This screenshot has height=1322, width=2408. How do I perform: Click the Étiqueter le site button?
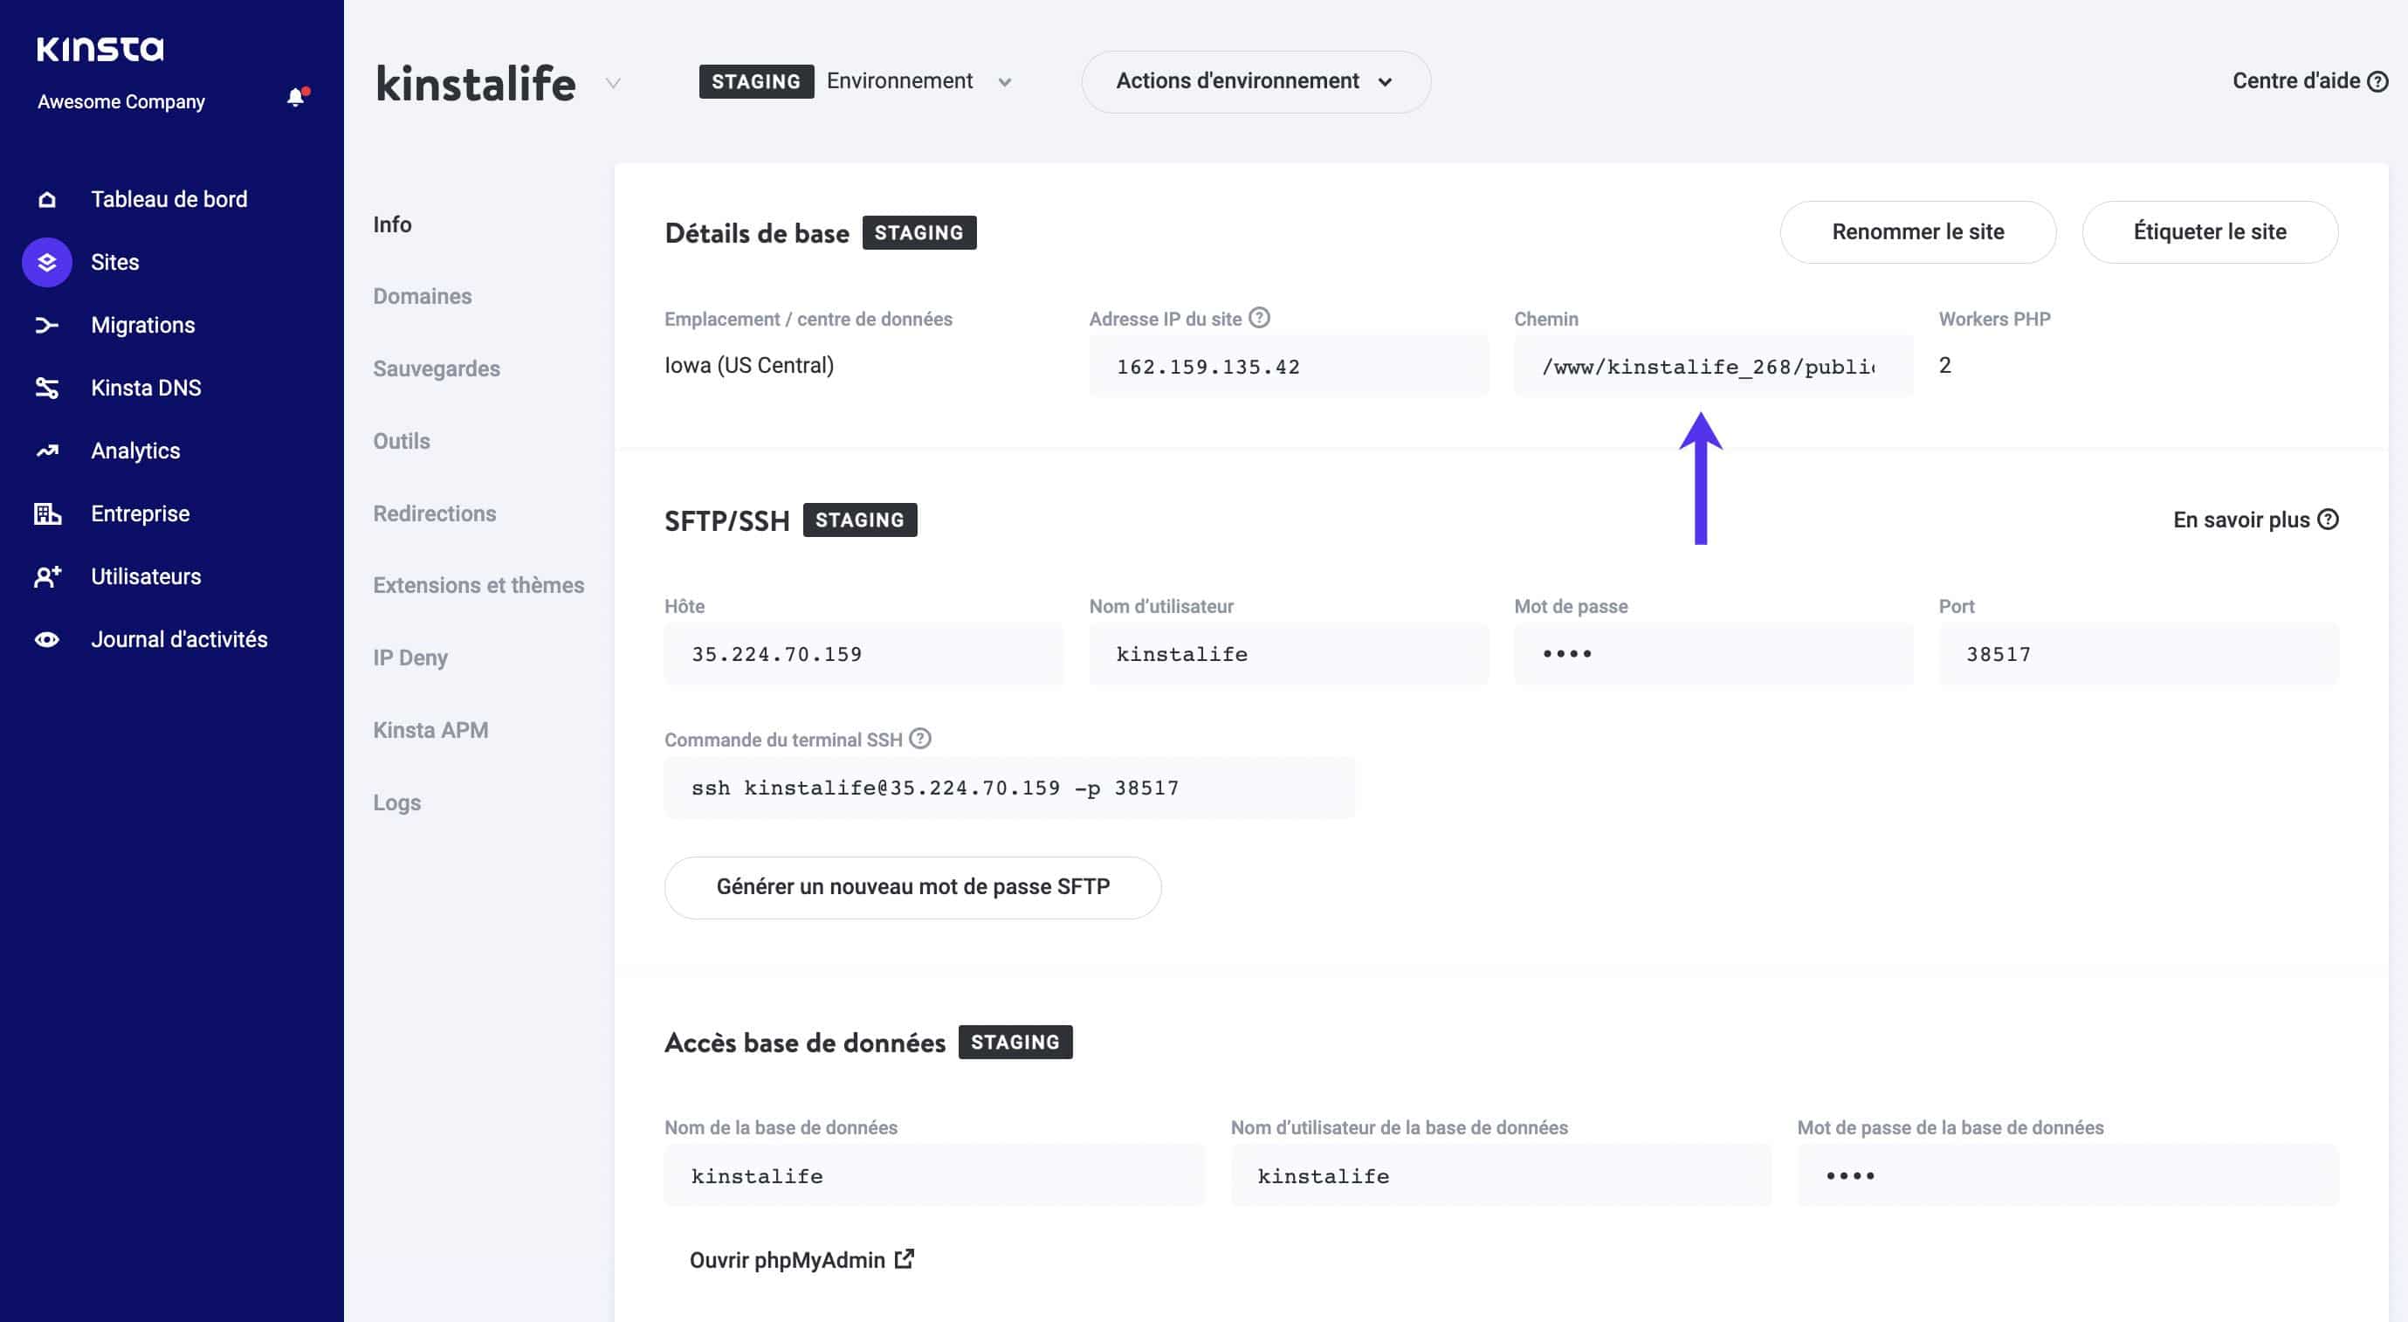[2210, 231]
